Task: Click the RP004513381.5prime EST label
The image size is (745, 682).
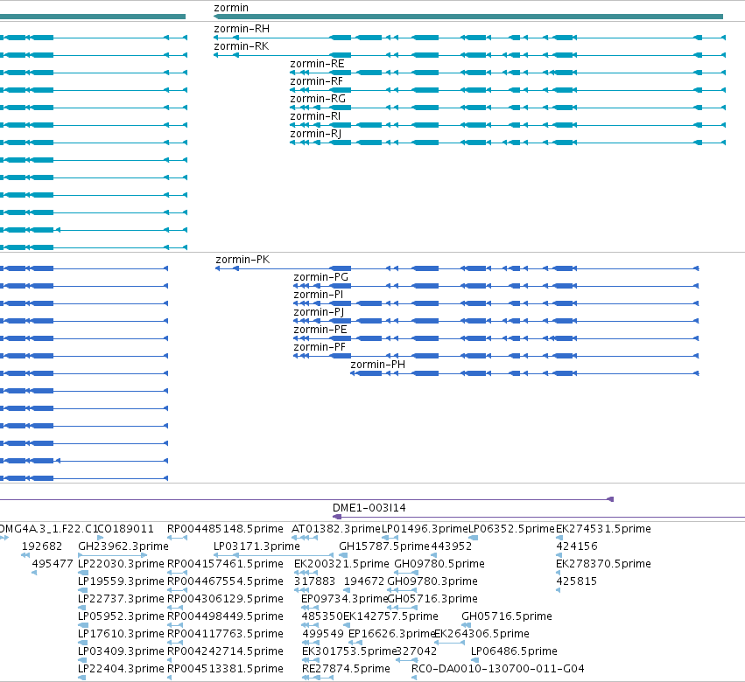Action: pos(225,670)
